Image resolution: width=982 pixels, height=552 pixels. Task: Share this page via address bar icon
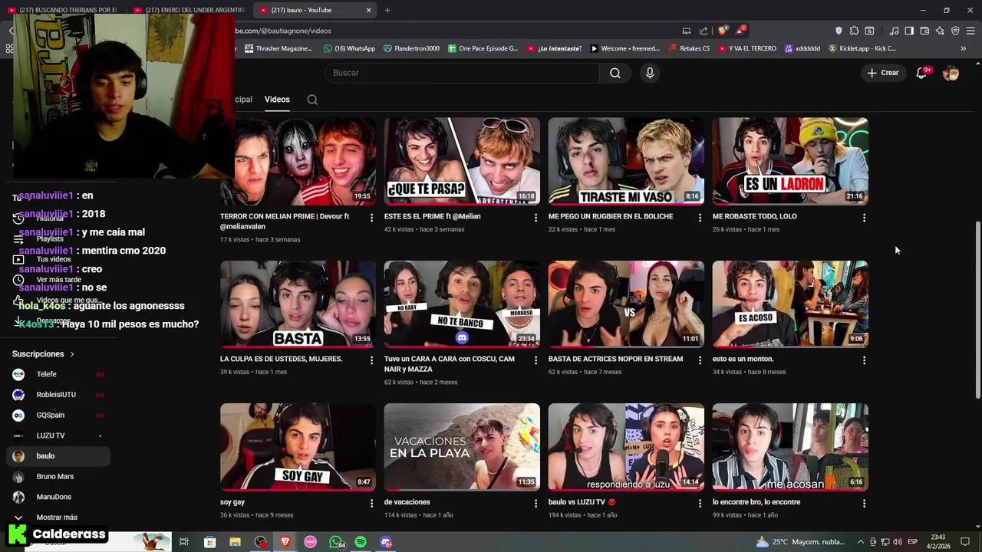pyautogui.click(x=704, y=31)
